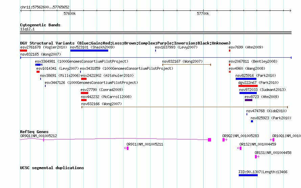Screen dimensions: 301x188
Task: Select the OR9I1 gene arrow glyph
Action: (x=126, y=148)
